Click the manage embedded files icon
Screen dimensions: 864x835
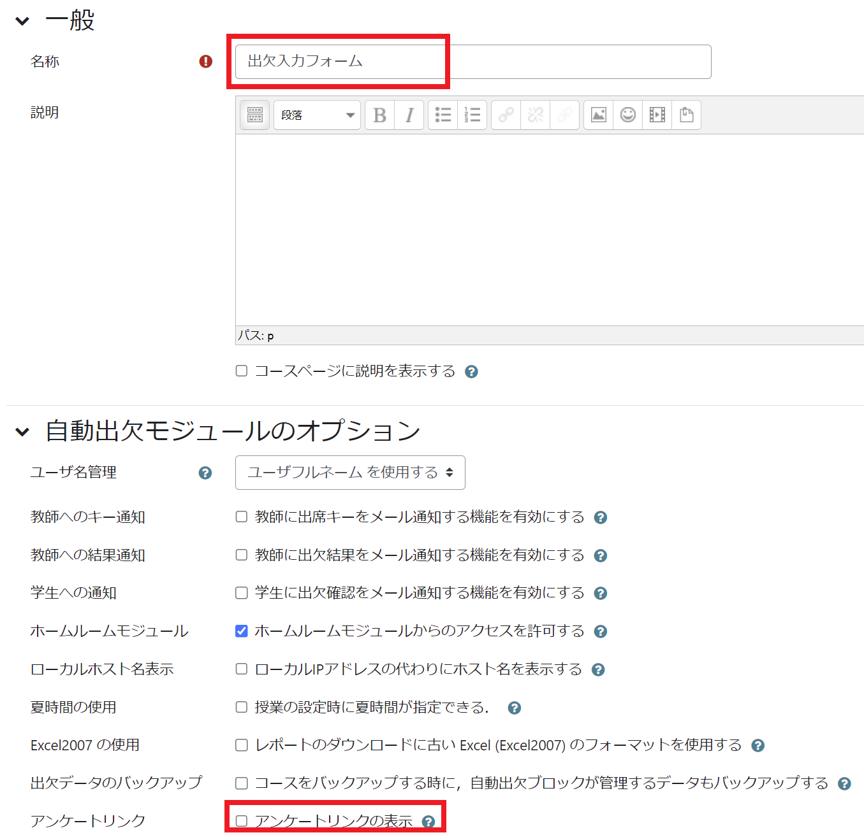(x=687, y=115)
